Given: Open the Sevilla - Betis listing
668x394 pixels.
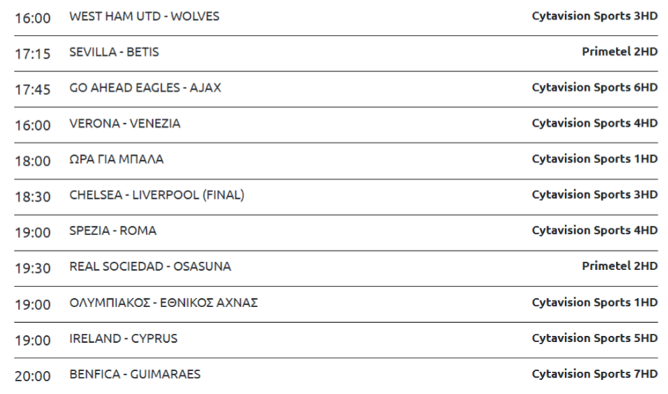Looking at the screenshot, I should click(114, 52).
